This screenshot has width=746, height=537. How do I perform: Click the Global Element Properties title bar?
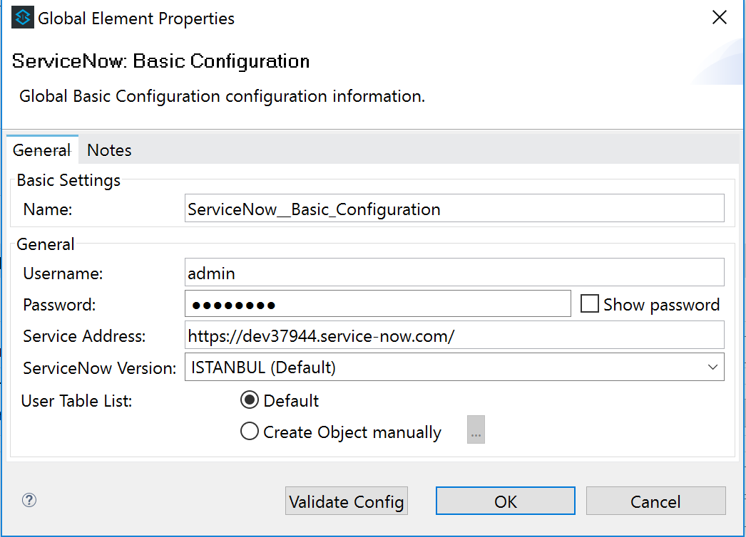[x=357, y=18]
